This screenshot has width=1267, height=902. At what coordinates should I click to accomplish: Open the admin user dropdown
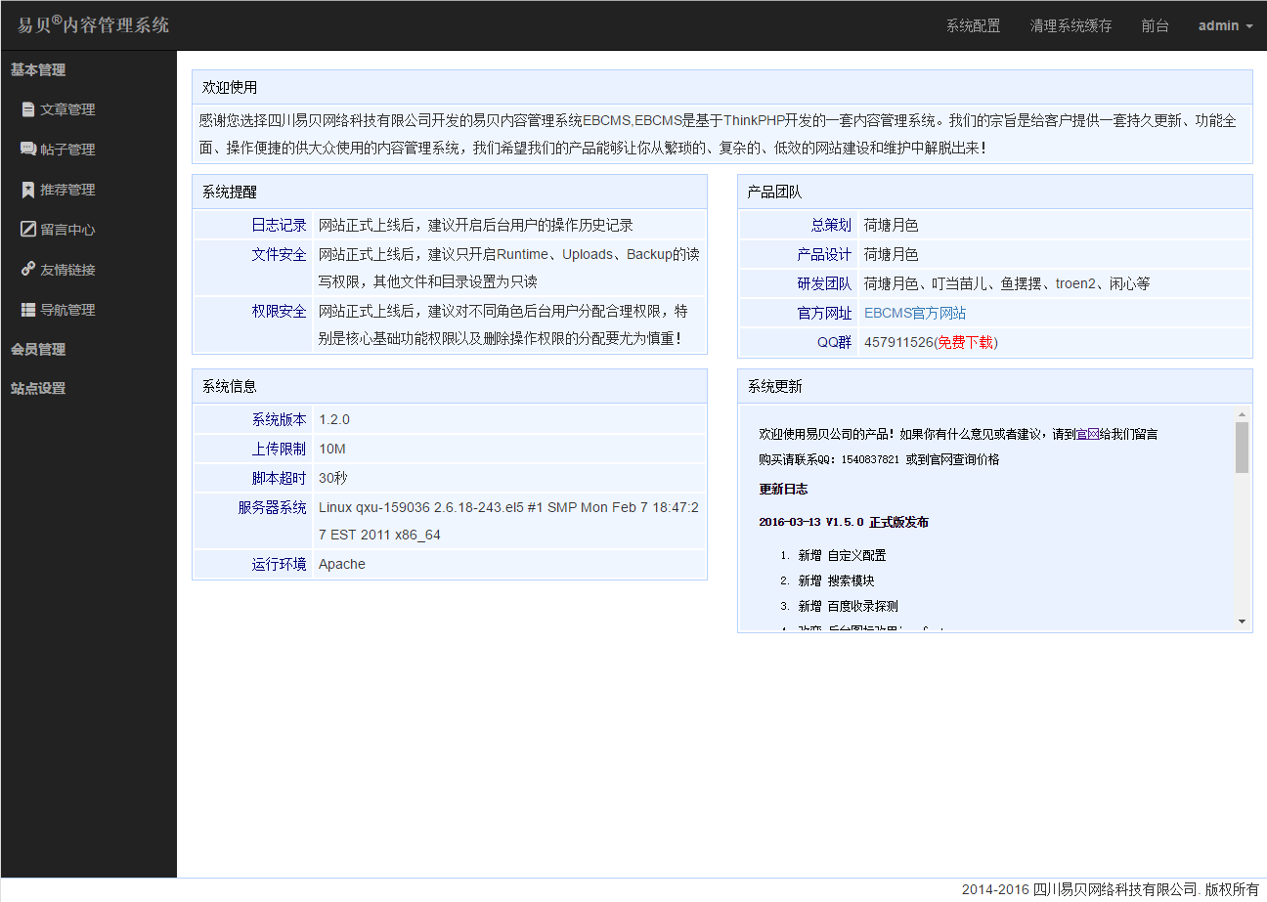pyautogui.click(x=1225, y=25)
